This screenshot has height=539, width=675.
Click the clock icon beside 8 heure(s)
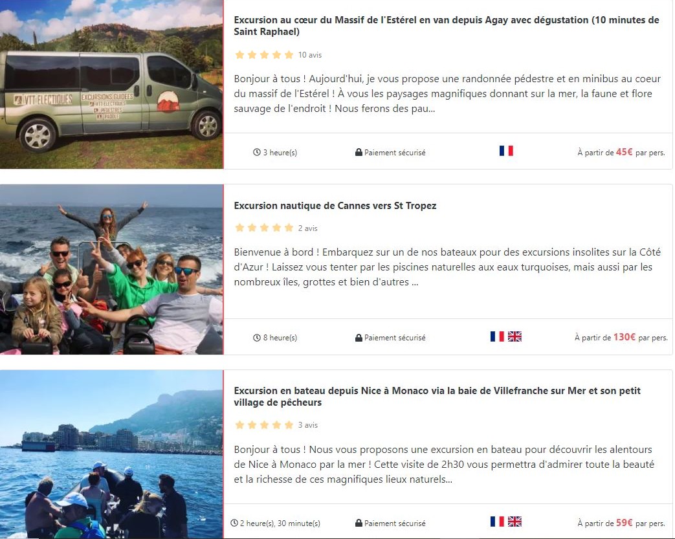(256, 338)
